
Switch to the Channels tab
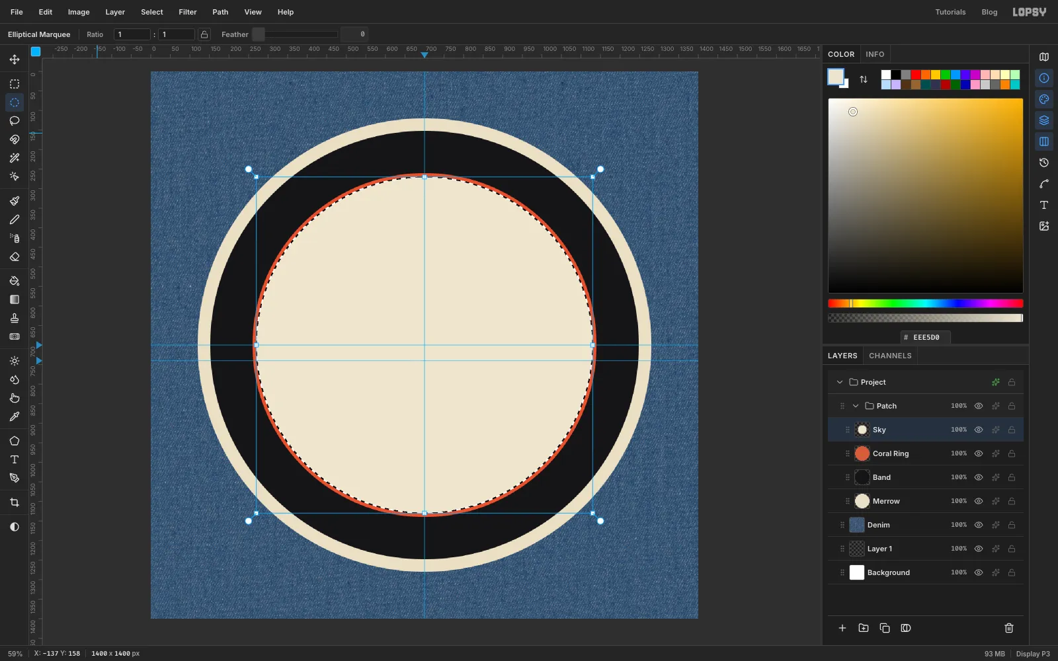890,356
